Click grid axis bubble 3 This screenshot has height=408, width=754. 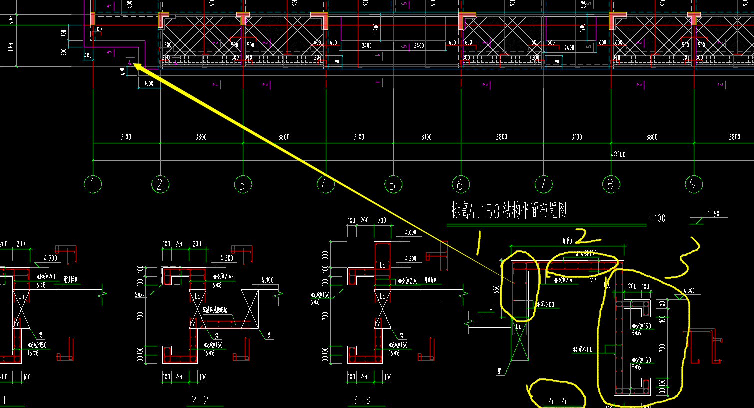point(243,184)
